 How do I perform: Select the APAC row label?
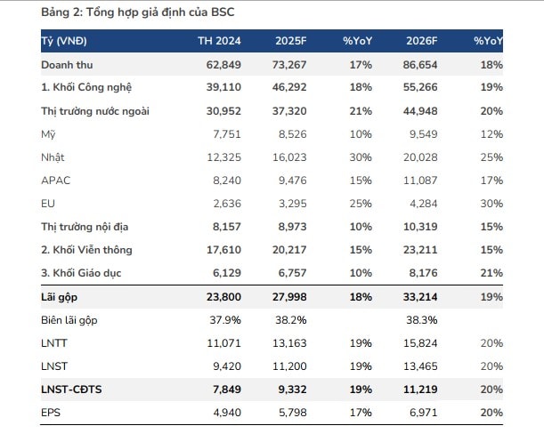55,181
